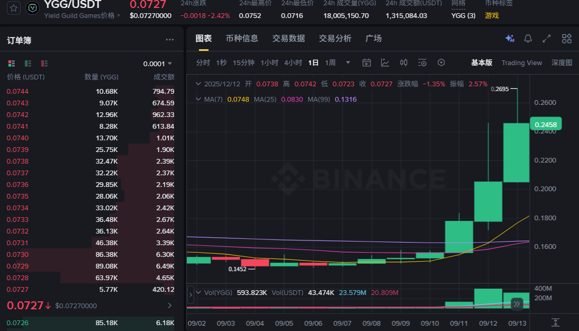This screenshot has width=579, height=331.
Task: Open the hexagon chart settings icon
Action: (441, 62)
